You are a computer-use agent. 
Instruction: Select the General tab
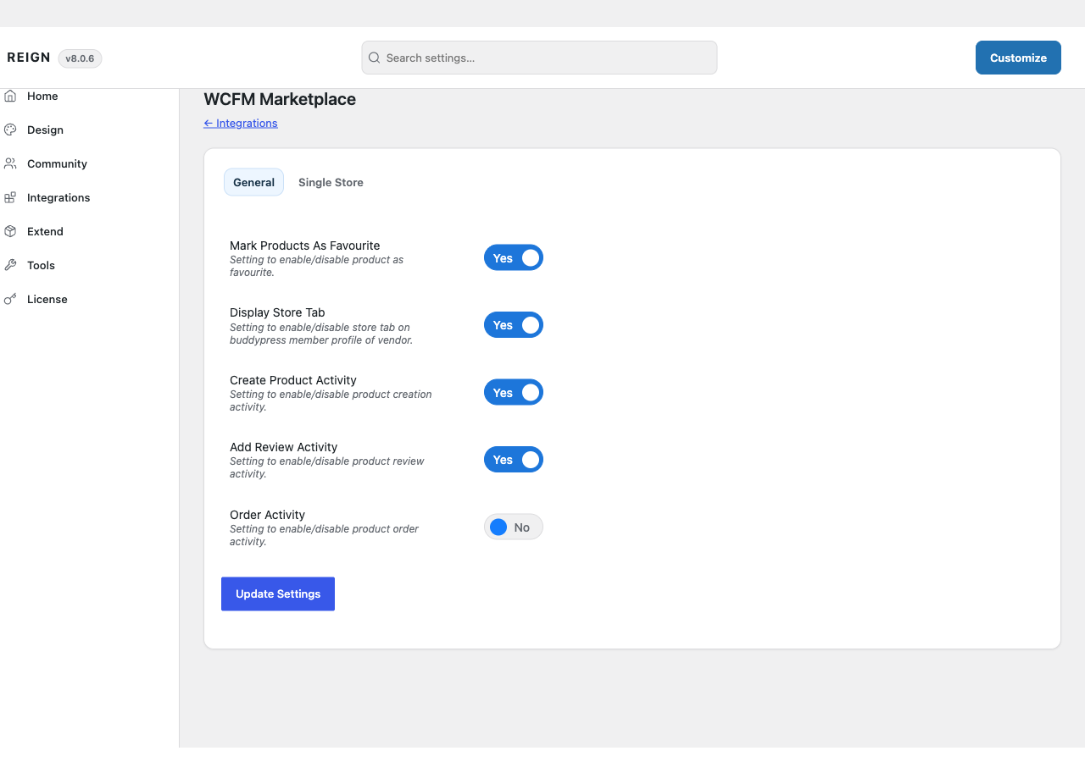[253, 182]
